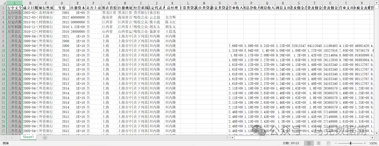Select cell containing 陈玉红
Image resolution: width=379 pixels, height=146 pixels.
[x=172, y=22]
